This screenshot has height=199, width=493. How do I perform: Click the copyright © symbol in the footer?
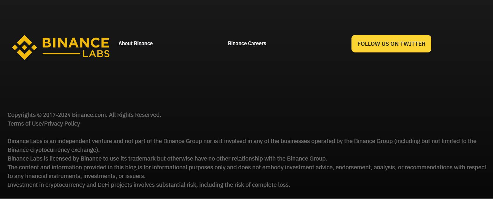point(39,115)
